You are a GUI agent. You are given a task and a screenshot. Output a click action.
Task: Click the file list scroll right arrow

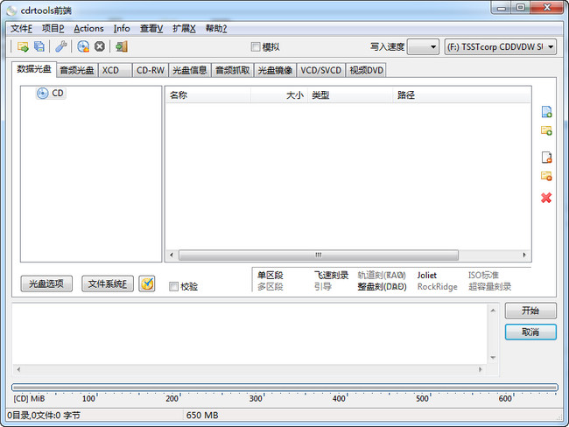pos(524,255)
